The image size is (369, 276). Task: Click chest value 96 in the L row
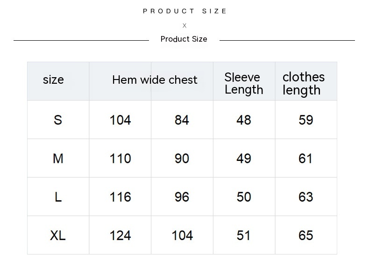point(182,197)
